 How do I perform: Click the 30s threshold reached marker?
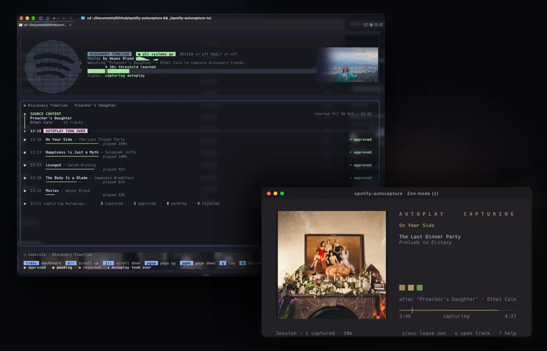130,67
